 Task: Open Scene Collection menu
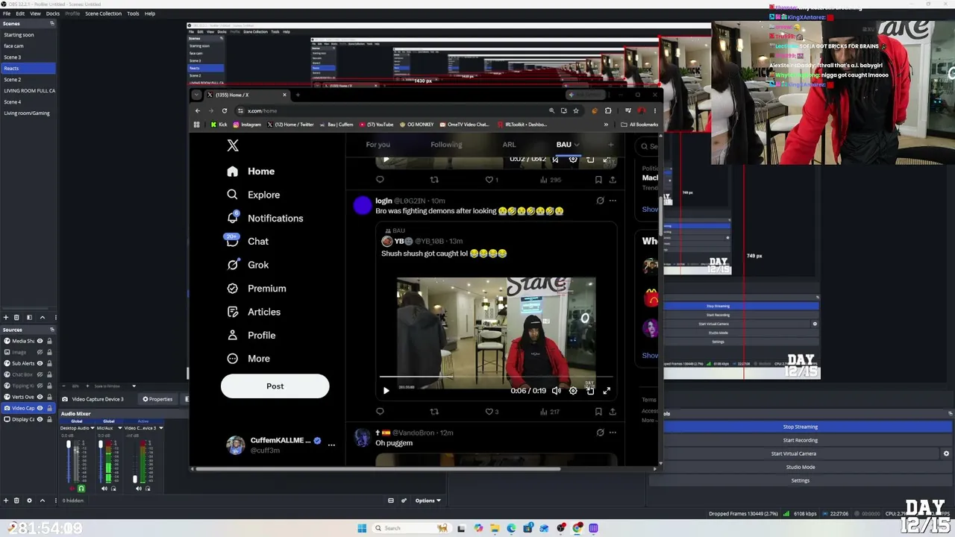(x=103, y=13)
